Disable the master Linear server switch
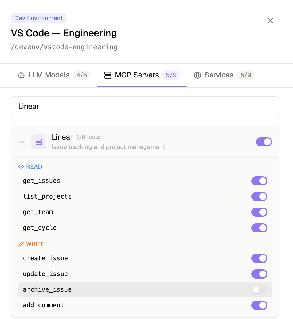 [x=264, y=142]
